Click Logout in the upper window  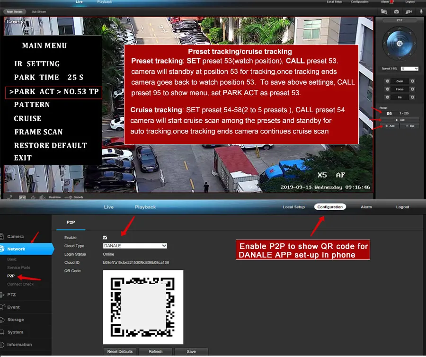pos(410,1)
